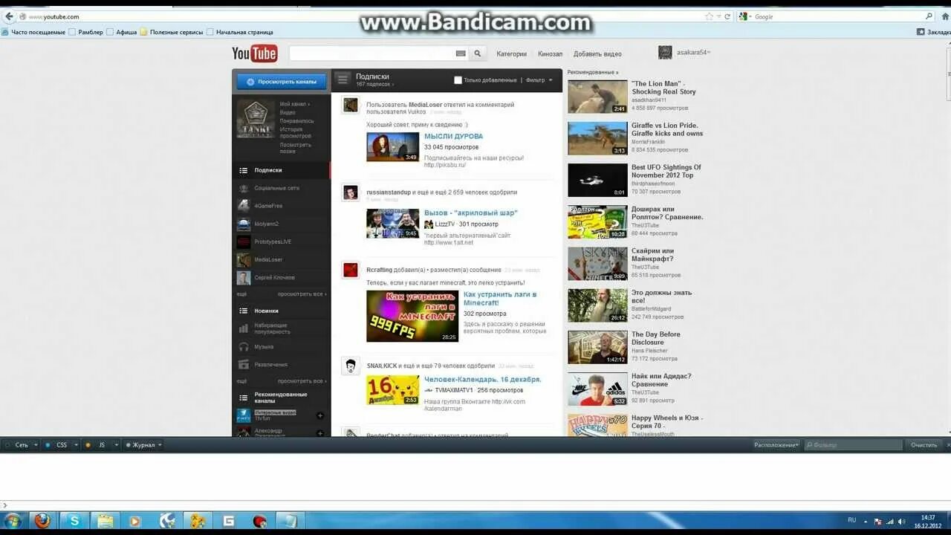Click the Набирающие популярность chart icon

point(244,328)
